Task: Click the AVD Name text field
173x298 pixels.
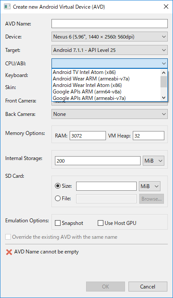Action: (109, 23)
